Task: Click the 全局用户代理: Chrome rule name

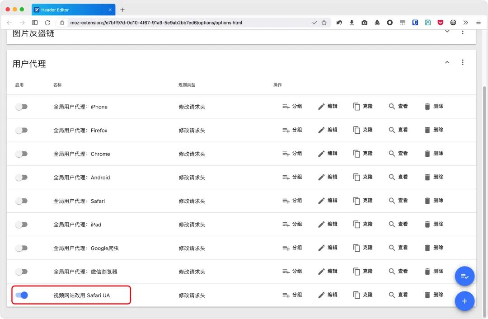Action: click(81, 154)
